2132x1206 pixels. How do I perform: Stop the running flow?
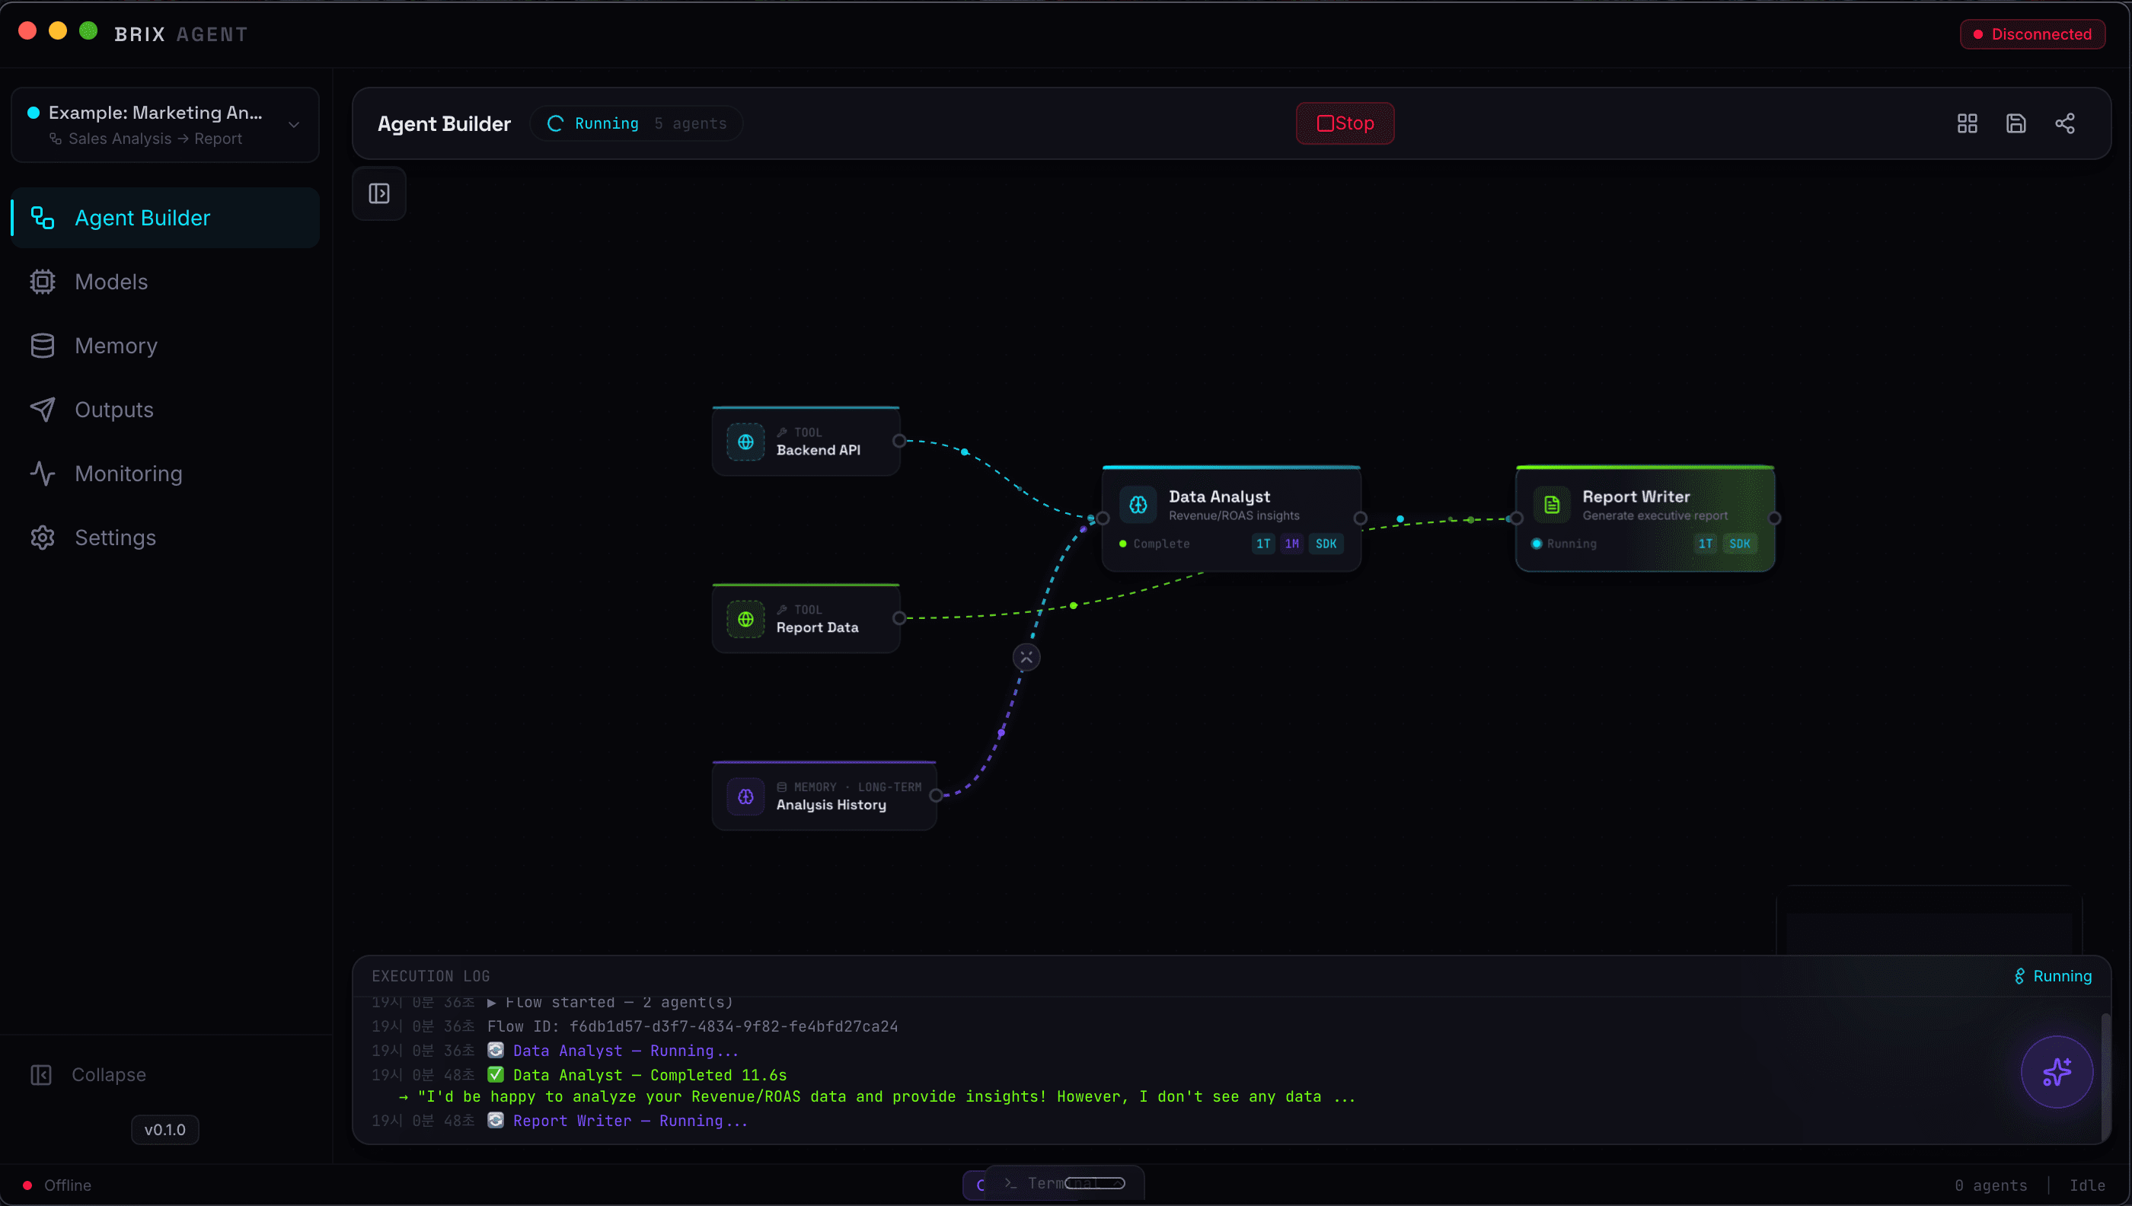1345,123
